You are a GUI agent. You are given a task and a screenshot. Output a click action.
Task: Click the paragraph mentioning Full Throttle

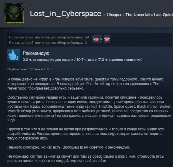89,109
